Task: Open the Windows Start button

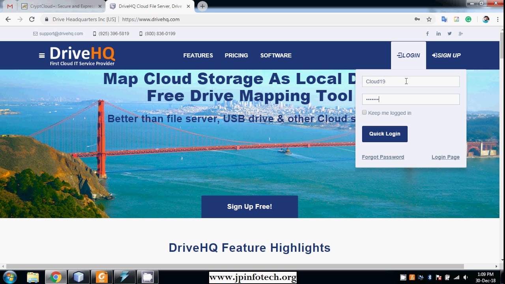Action: (9, 277)
